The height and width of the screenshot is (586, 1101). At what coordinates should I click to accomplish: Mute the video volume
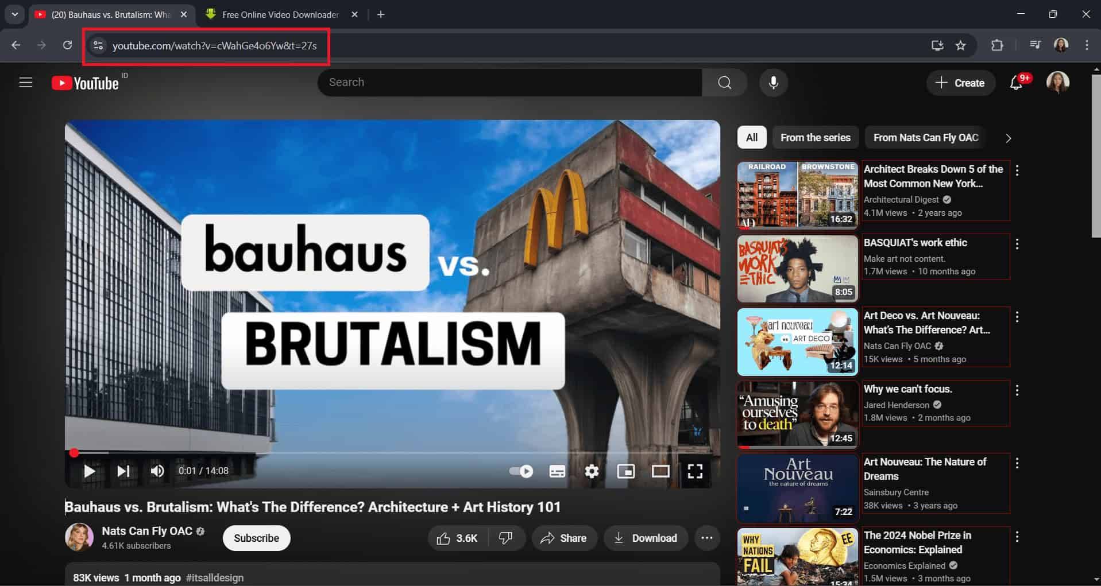157,471
